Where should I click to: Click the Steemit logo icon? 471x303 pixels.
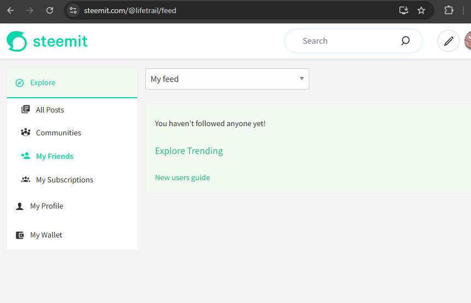click(x=16, y=41)
